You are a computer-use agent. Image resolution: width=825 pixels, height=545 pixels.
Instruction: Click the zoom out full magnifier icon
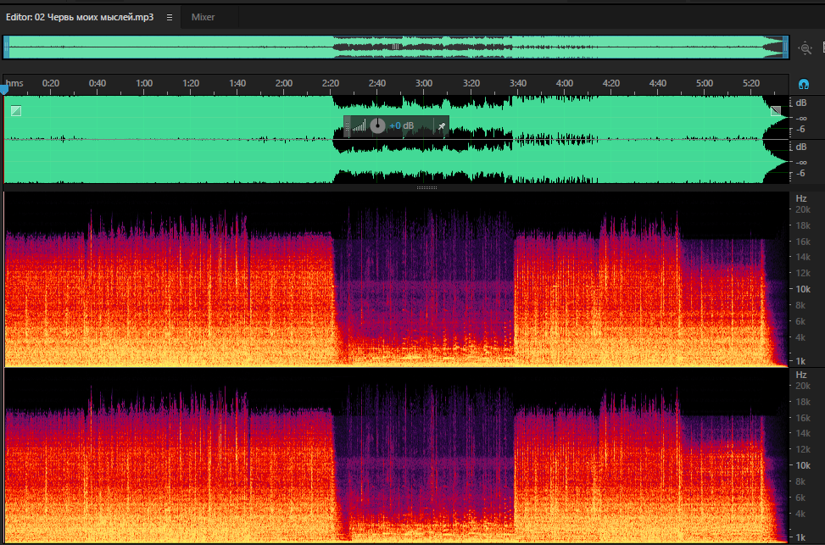click(805, 47)
